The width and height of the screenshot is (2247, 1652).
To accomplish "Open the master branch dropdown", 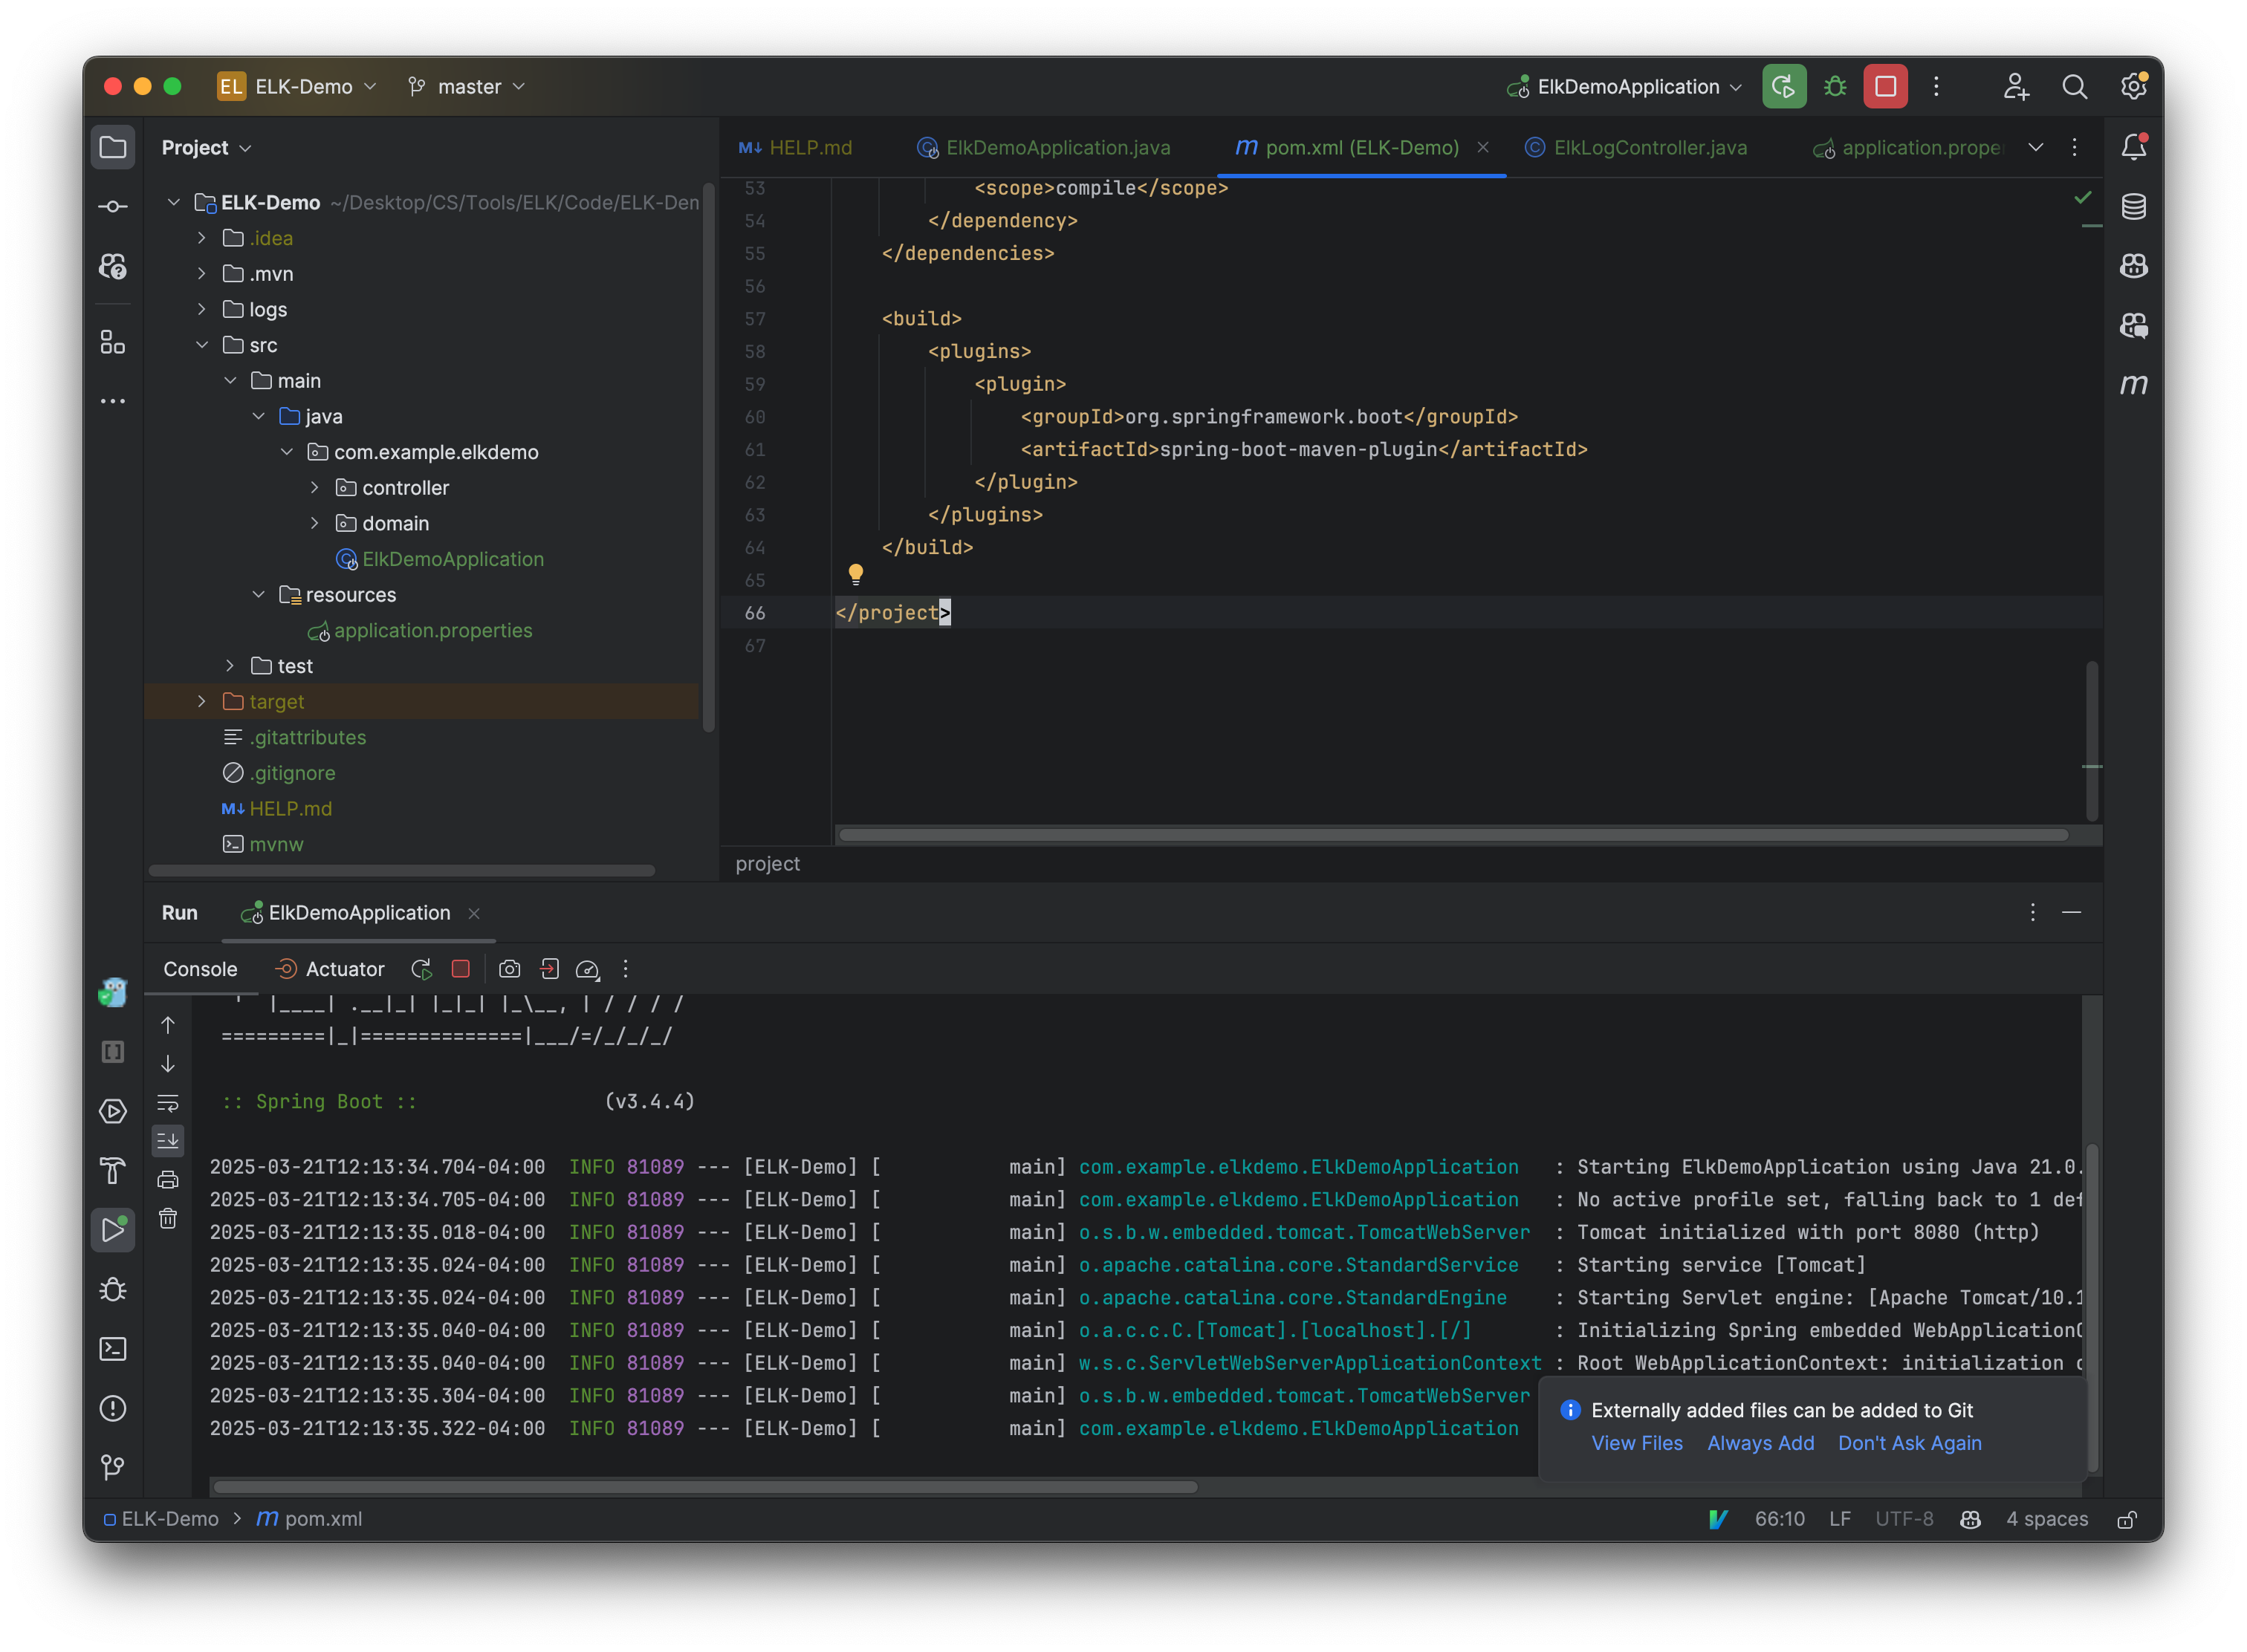I will [x=466, y=87].
